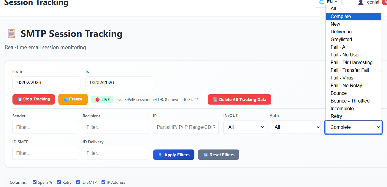The width and height of the screenshot is (387, 187).
Task: Click the refresh icon on Reset Filters
Action: pyautogui.click(x=205, y=155)
